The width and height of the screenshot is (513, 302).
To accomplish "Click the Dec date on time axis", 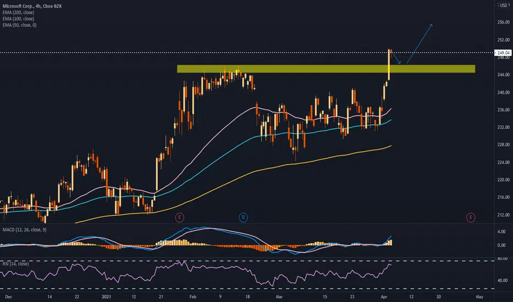I will coord(8,297).
